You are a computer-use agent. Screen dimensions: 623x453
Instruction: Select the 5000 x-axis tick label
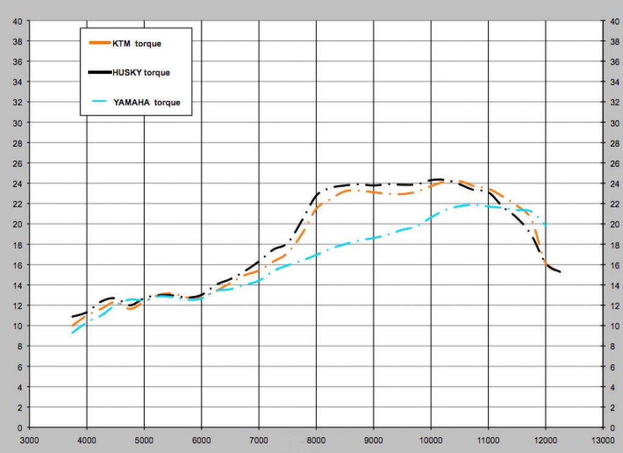[x=144, y=440]
